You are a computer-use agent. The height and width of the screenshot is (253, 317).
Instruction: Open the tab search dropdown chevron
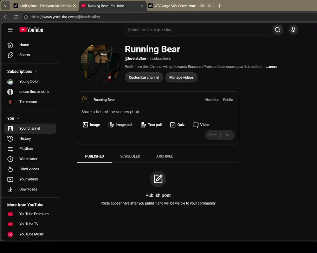[x=6, y=6]
